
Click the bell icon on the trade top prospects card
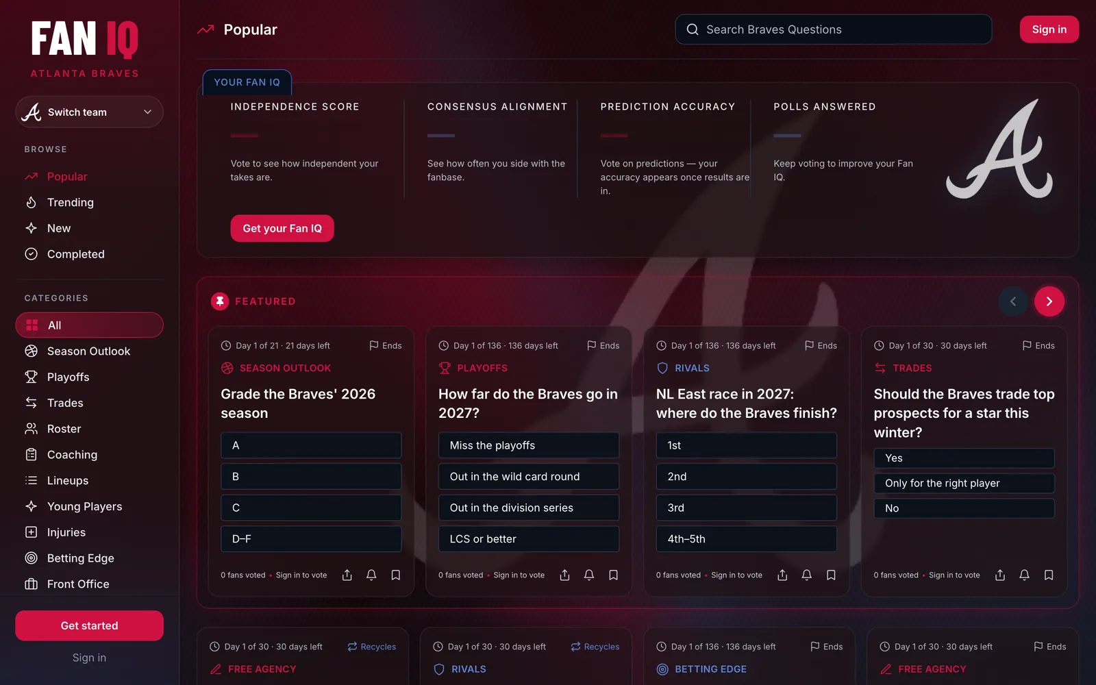tap(1025, 575)
